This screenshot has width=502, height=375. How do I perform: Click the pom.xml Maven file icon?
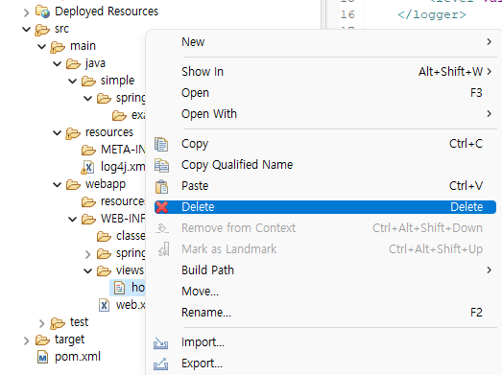coord(42,357)
